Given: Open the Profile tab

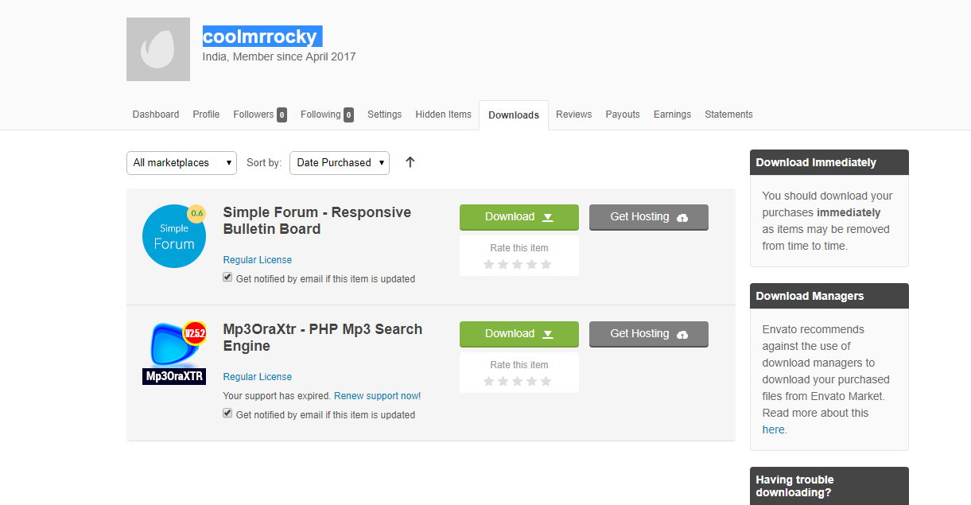Looking at the screenshot, I should (x=206, y=115).
